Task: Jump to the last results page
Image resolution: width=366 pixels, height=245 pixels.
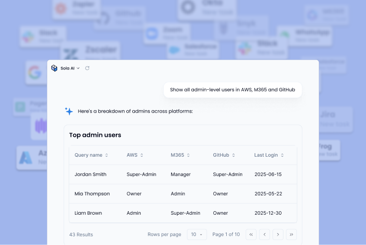Action: pos(291,234)
